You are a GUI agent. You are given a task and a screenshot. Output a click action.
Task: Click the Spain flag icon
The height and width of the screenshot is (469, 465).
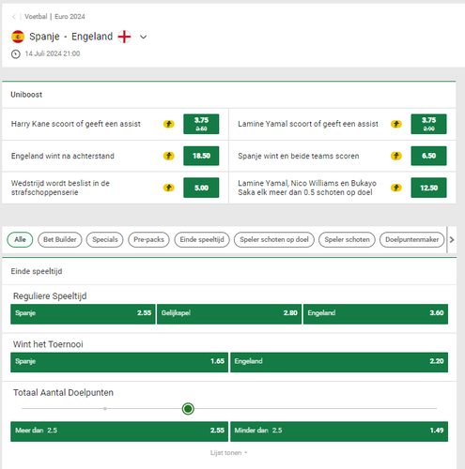(x=18, y=37)
